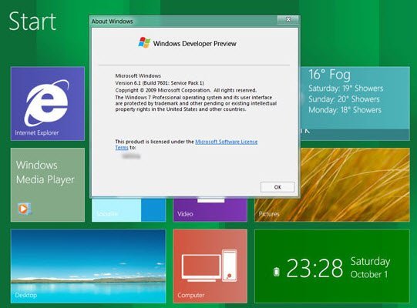The image size is (417, 308).
Task: Click the 'Sunday: 20° Showers' forecast line
Action: coord(344,99)
